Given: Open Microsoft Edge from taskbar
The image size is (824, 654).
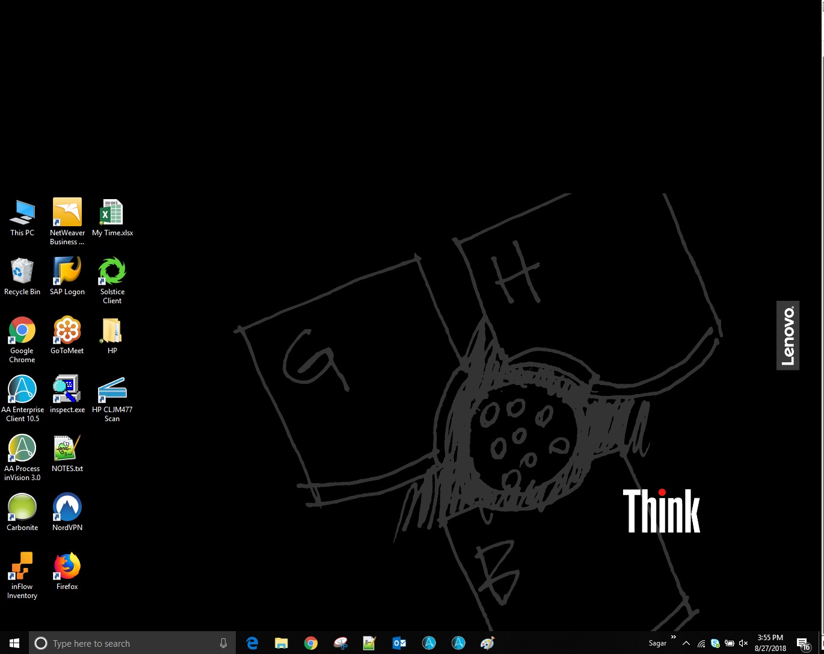Looking at the screenshot, I should click(253, 643).
